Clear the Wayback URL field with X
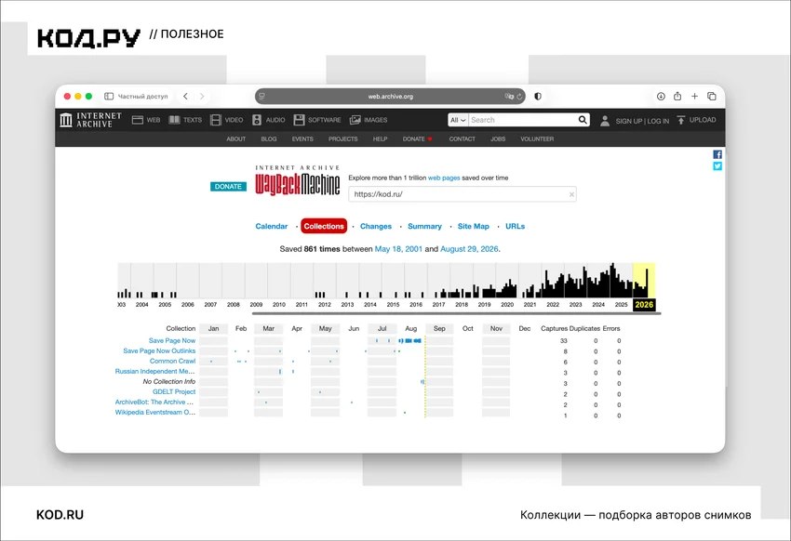Image resolution: width=791 pixels, height=541 pixels. coord(571,194)
